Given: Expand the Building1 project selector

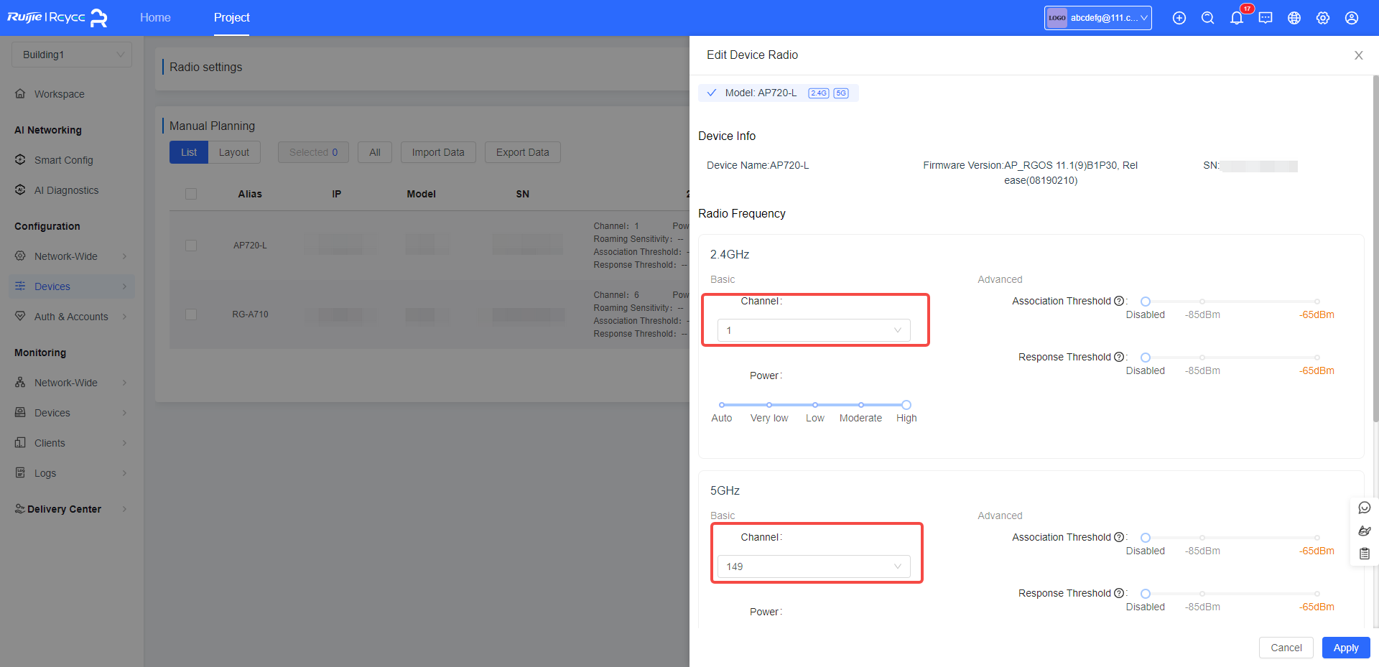Looking at the screenshot, I should tap(72, 55).
